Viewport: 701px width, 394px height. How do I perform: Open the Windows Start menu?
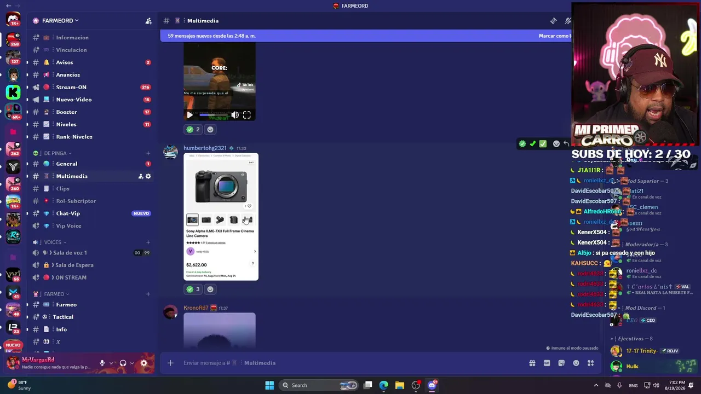pos(269,385)
